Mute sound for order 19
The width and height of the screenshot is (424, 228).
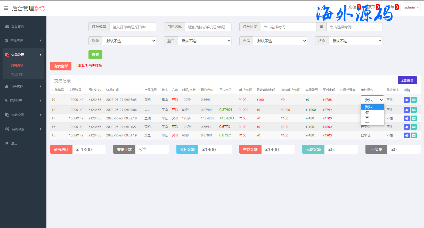(407, 100)
